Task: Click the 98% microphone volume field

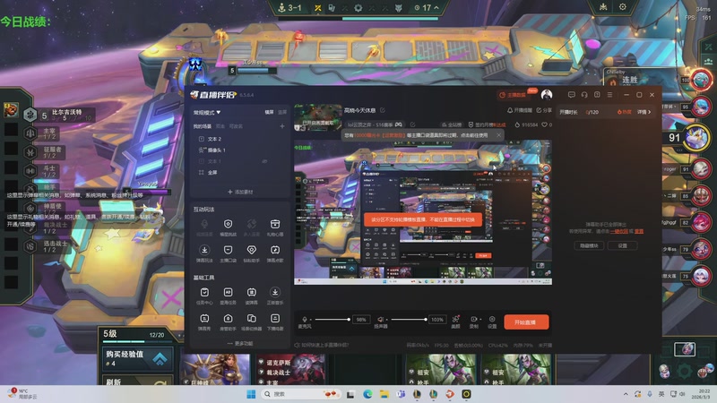Action: pyautogui.click(x=361, y=320)
